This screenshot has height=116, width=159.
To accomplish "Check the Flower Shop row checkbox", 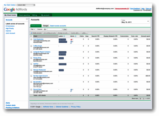I will coord(31,58).
